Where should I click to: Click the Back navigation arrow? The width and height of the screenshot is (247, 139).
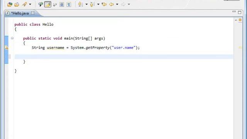click(112, 4)
